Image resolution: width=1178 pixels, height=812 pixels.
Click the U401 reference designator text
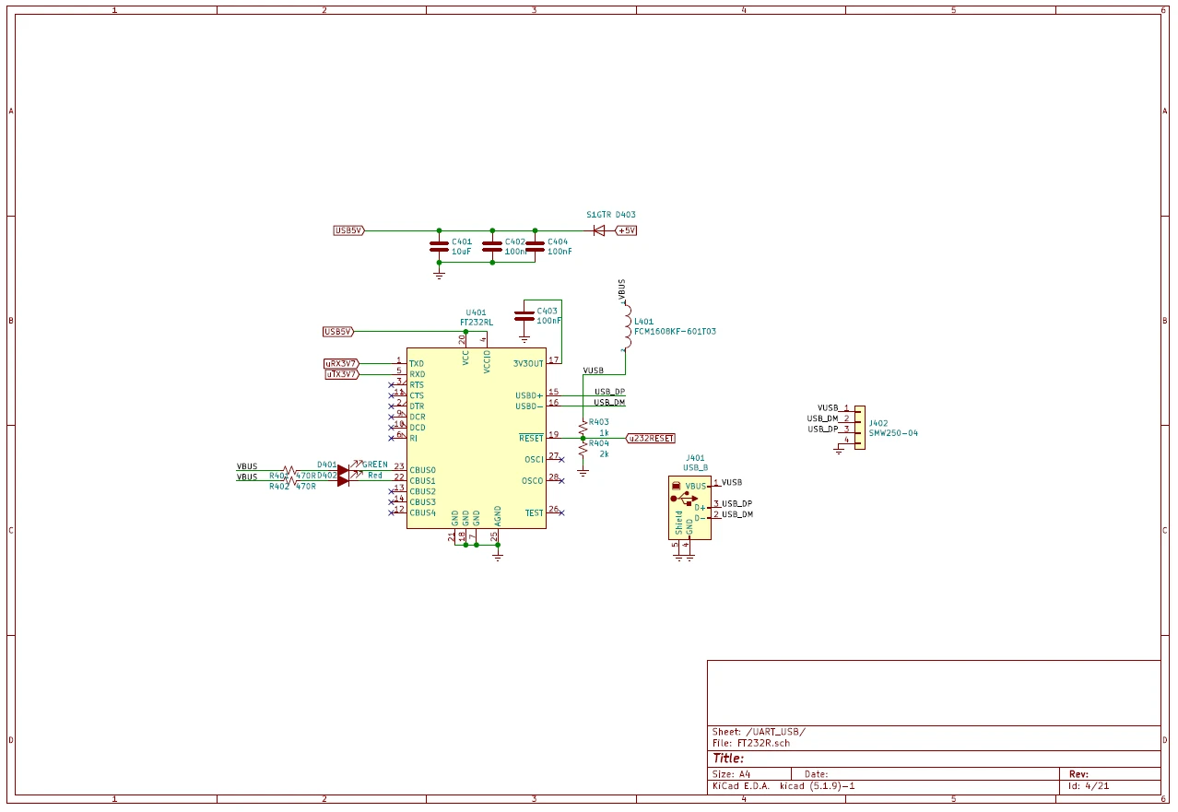click(x=476, y=312)
